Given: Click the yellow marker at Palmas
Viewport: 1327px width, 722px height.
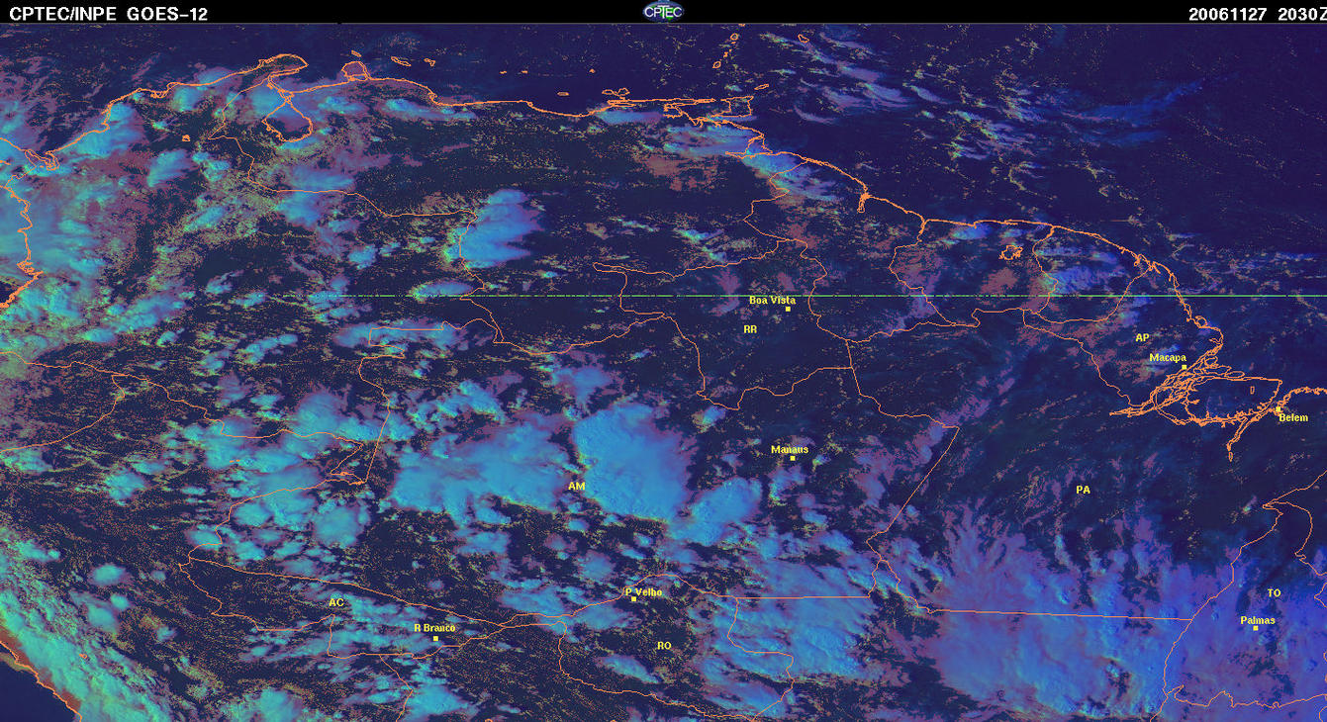Looking at the screenshot, I should click(x=1255, y=629).
